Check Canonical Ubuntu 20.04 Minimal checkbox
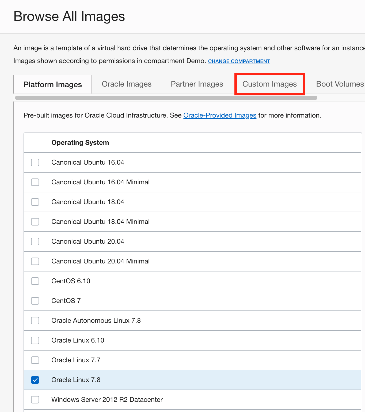Image resolution: width=365 pixels, height=412 pixels. point(35,261)
